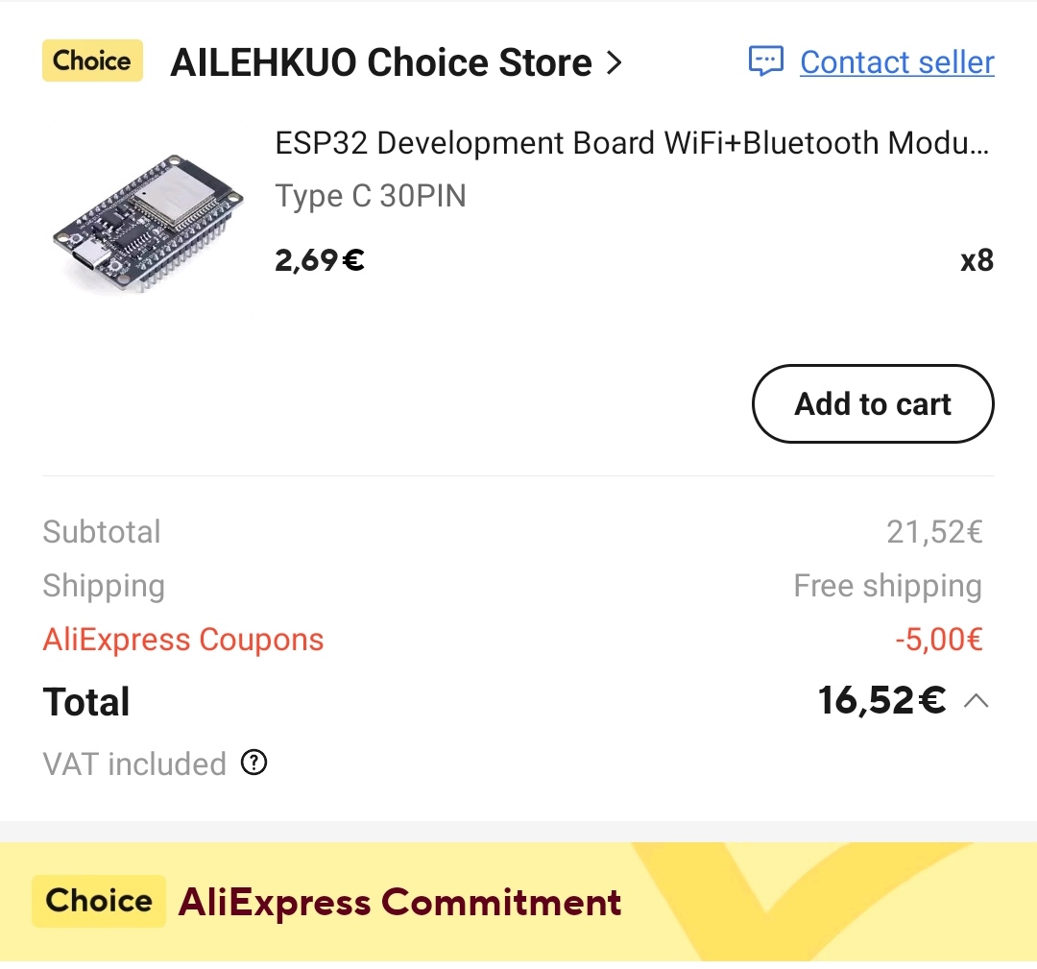Click the 16,52€ total amount

881,701
